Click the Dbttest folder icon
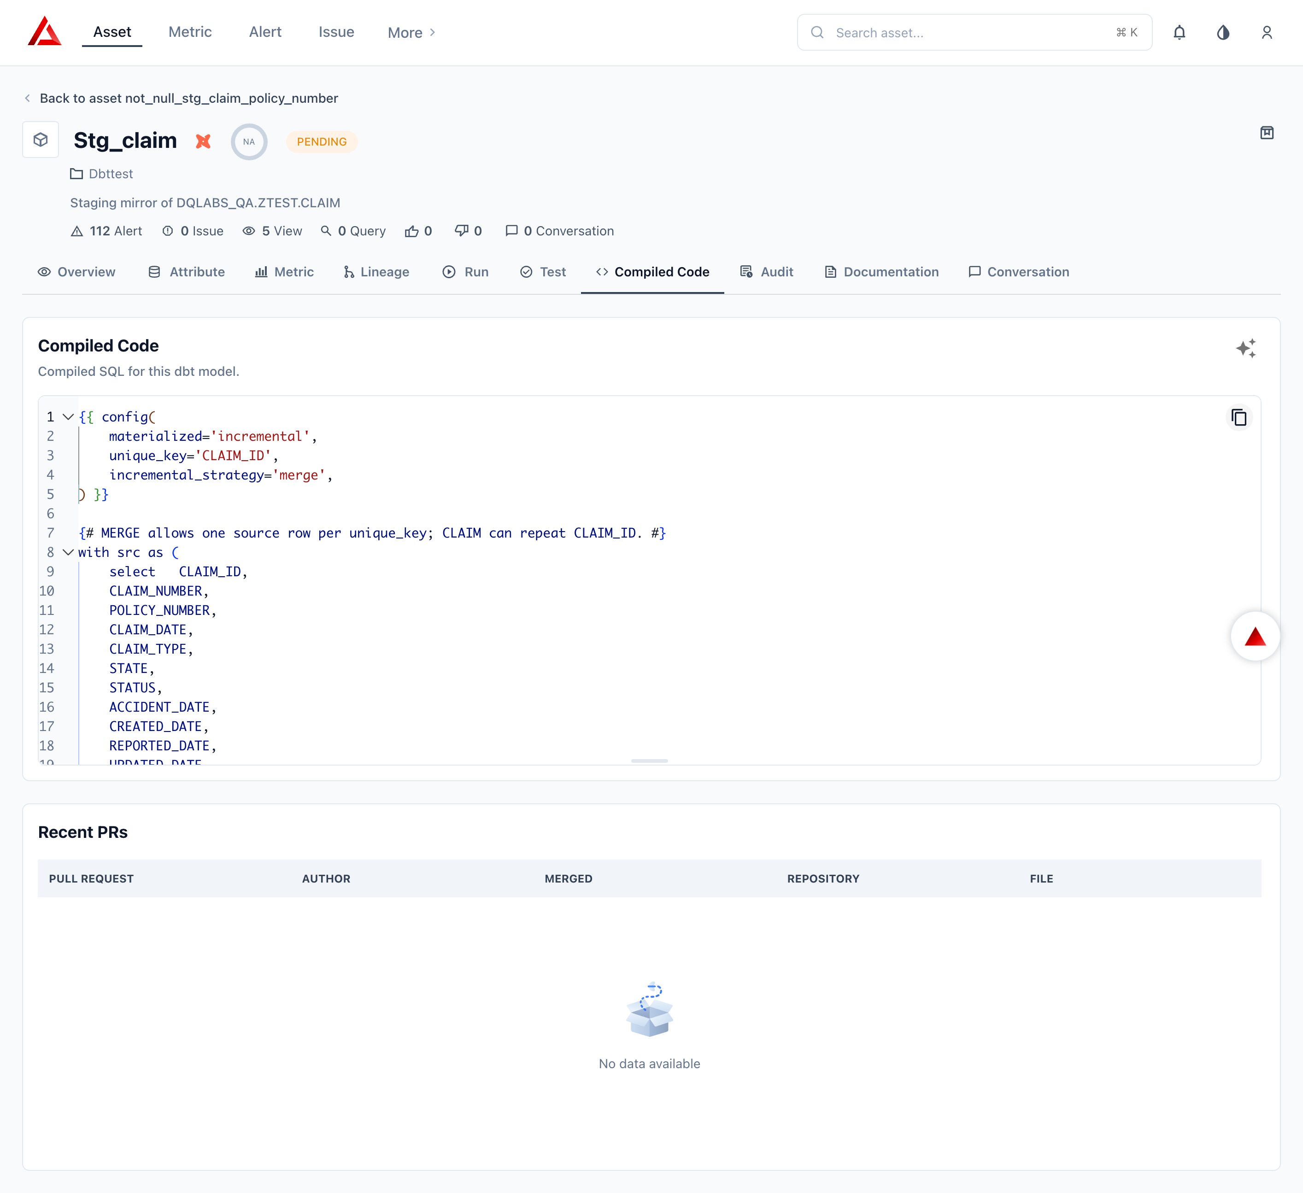The width and height of the screenshot is (1303, 1193). (x=76, y=174)
